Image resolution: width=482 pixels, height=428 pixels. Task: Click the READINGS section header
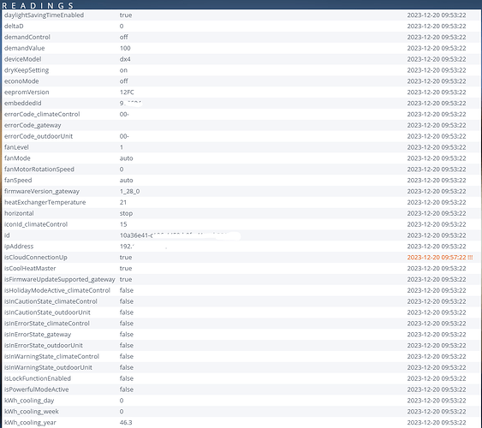(x=38, y=5)
